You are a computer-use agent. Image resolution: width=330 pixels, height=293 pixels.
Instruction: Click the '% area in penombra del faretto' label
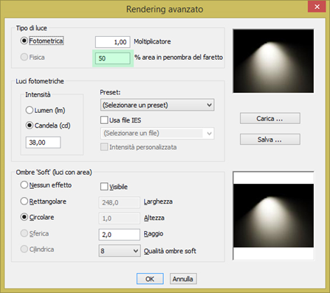[x=179, y=58]
